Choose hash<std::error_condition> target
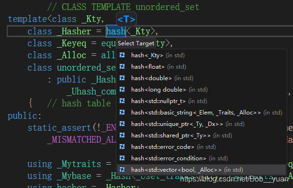The image size is (293, 188). (202, 158)
